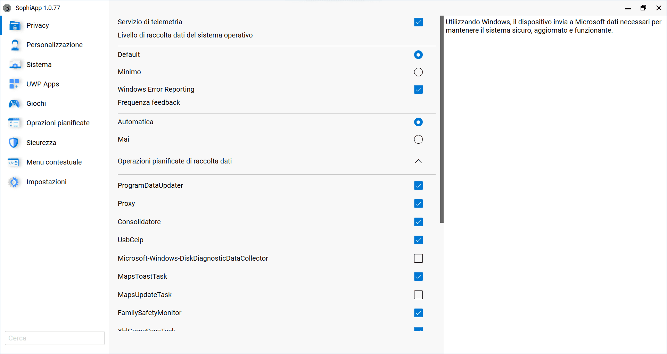Click the Sistema sidebar icon
Image resolution: width=667 pixels, height=354 pixels.
pos(15,65)
